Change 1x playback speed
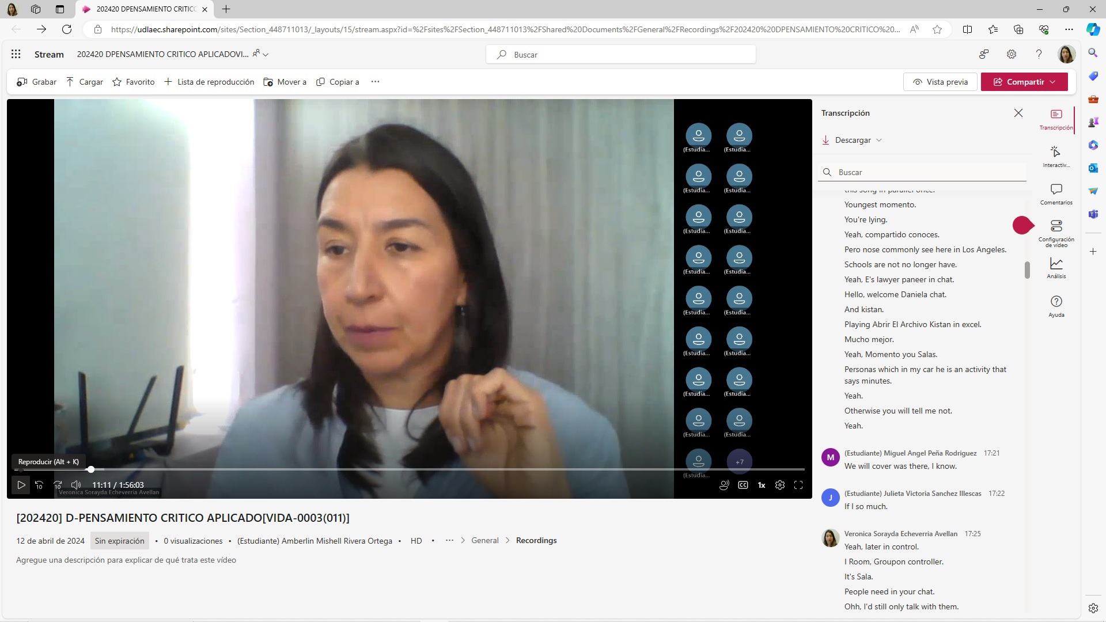This screenshot has width=1106, height=622. 762,486
